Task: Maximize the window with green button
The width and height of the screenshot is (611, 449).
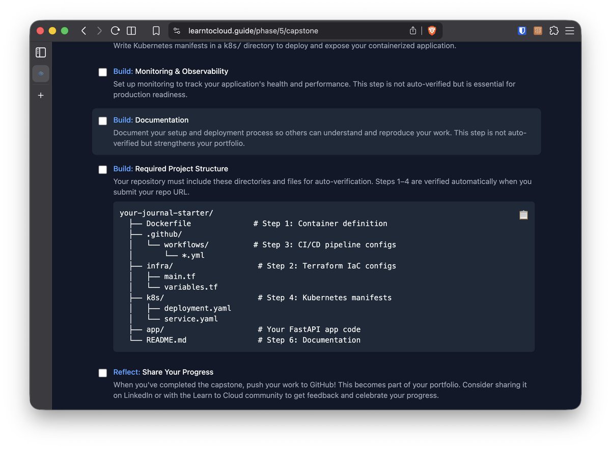Action: point(65,31)
